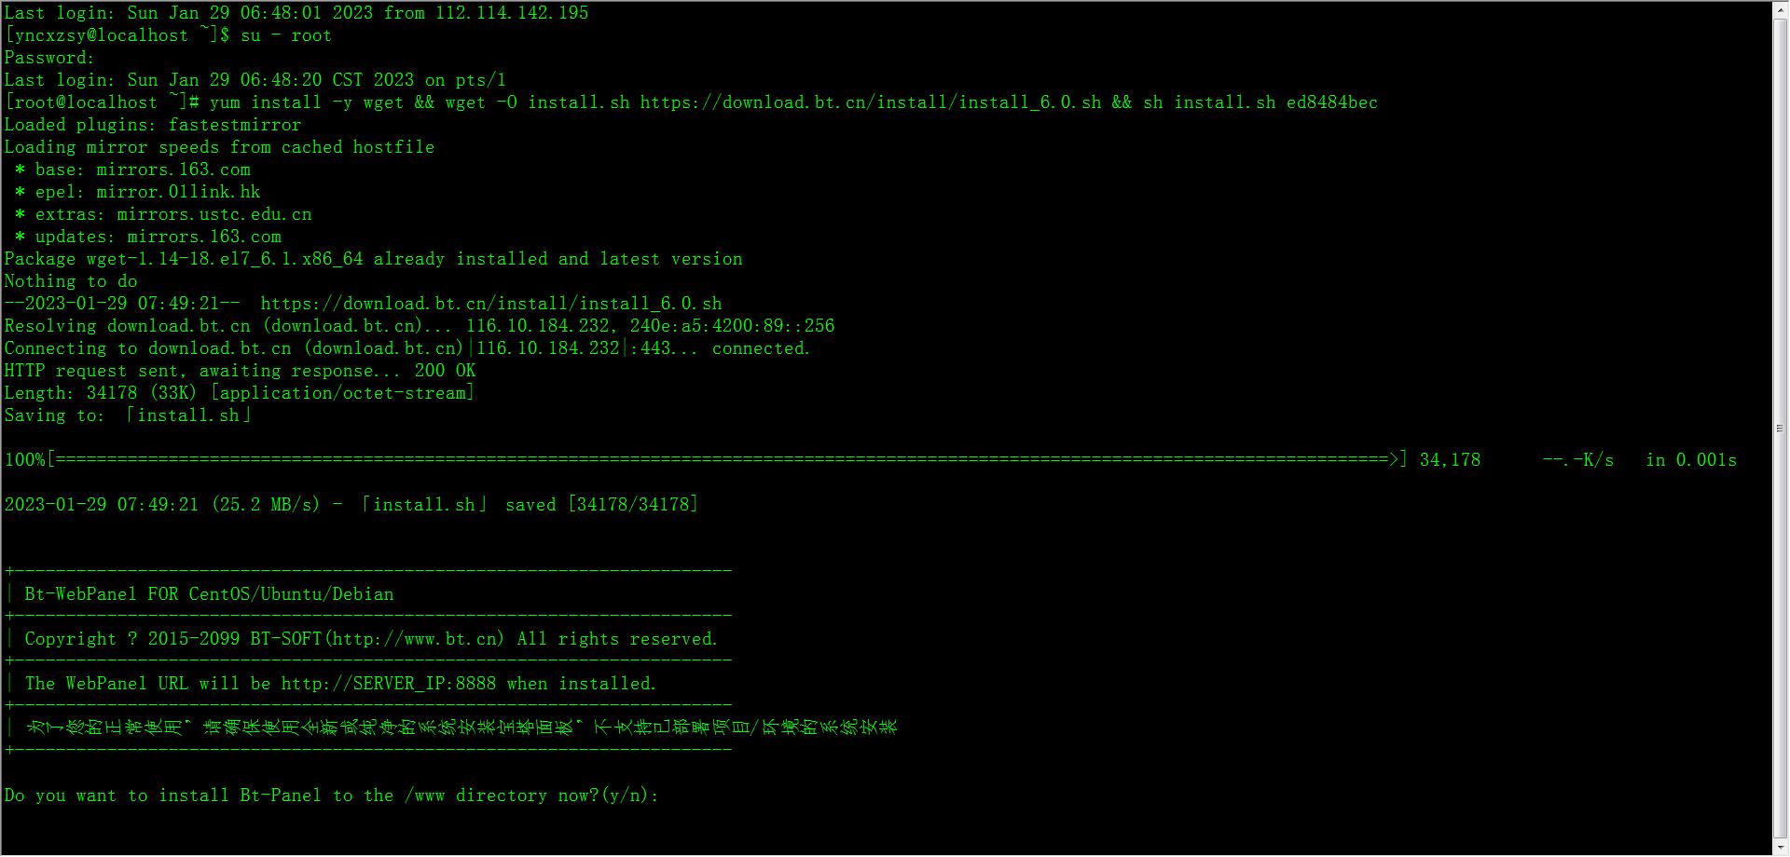This screenshot has height=857, width=1790.
Task: Click the download URL on the 07:49:21 timestamp line
Action: coord(491,304)
